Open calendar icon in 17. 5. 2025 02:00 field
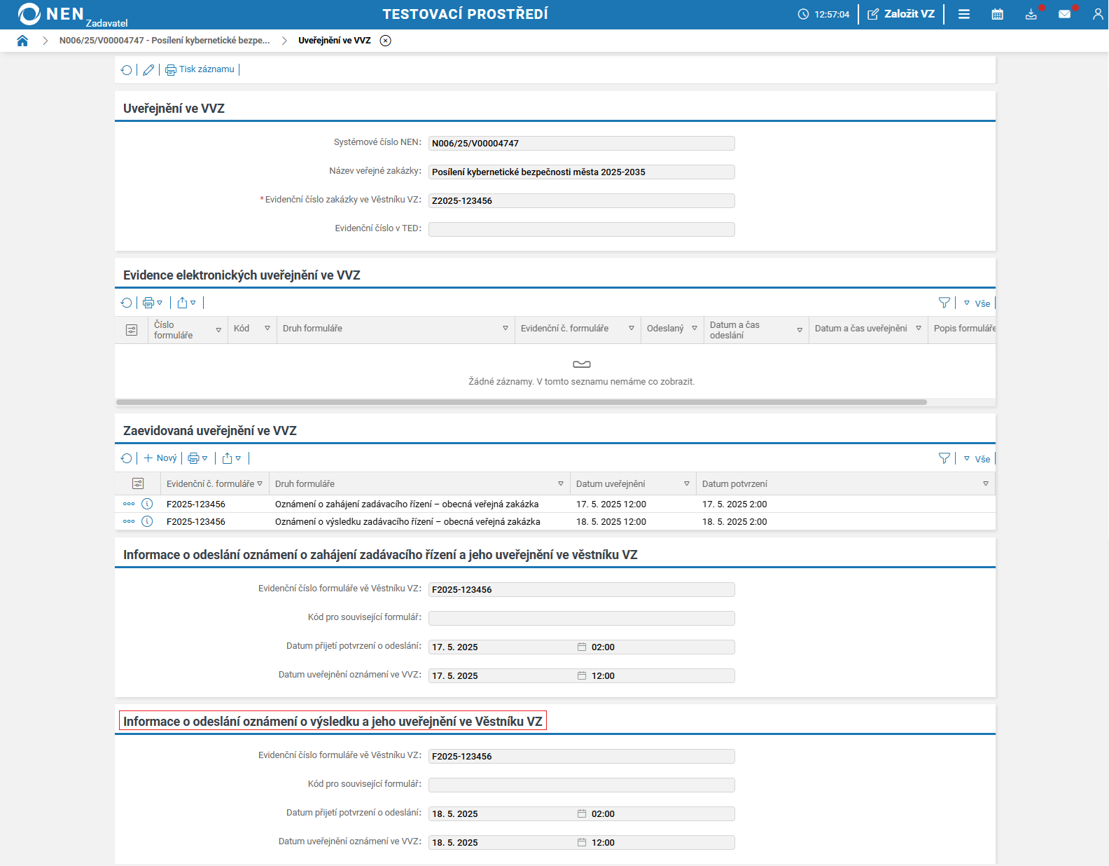The height and width of the screenshot is (866, 1109). click(x=581, y=647)
